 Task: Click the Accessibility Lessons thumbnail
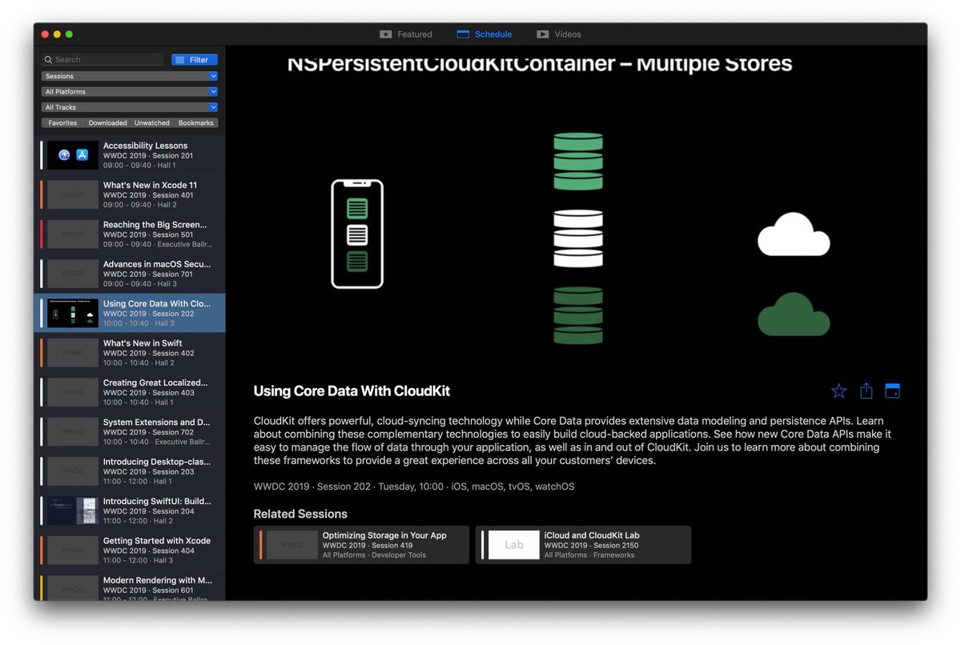point(73,155)
